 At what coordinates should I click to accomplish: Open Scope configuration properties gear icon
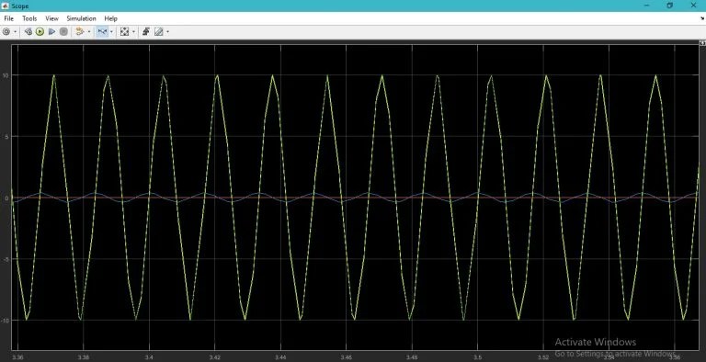point(6,31)
